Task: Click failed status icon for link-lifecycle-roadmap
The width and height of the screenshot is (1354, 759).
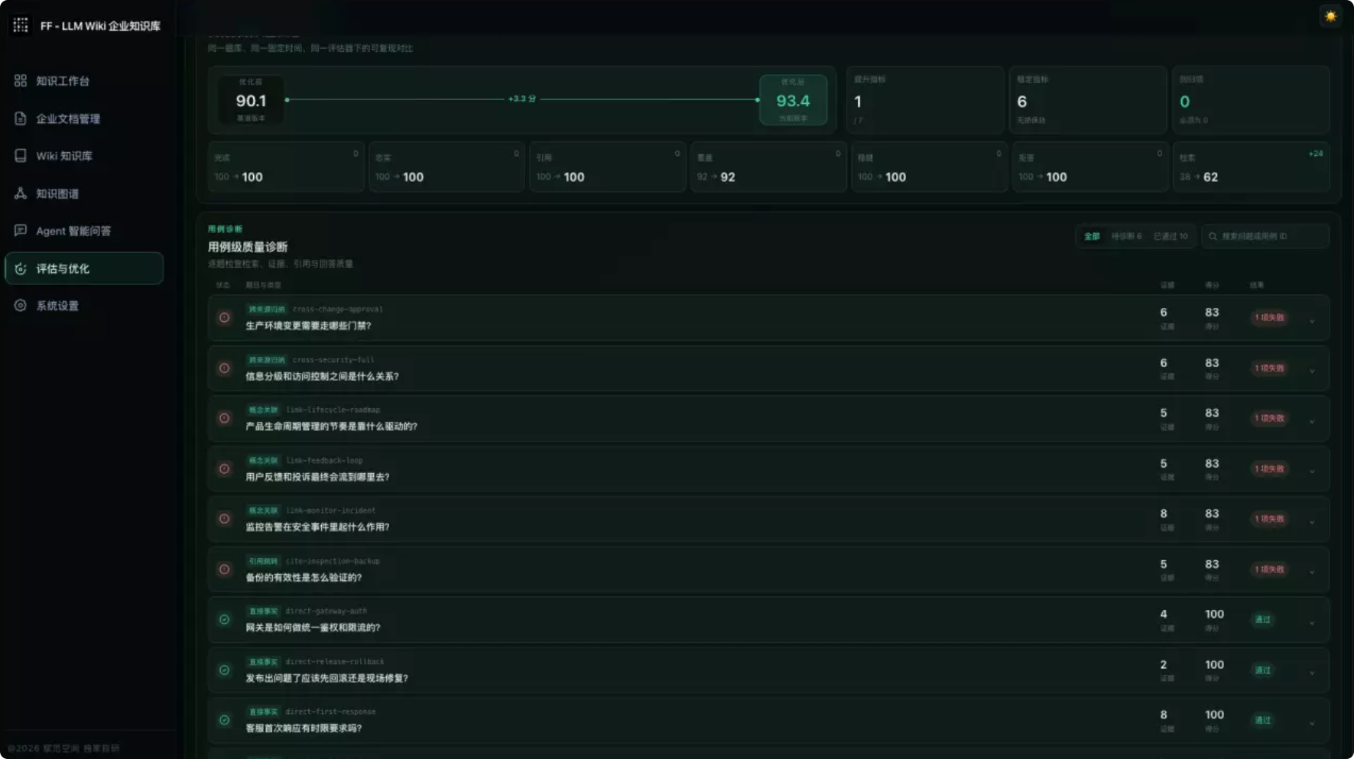Action: click(224, 418)
